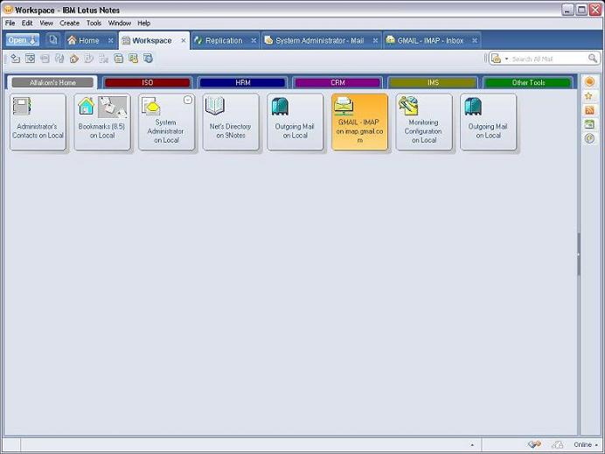Viewport: 605px width, 454px height.
Task: Click the magnifying glass search icon
Action: [x=593, y=59]
